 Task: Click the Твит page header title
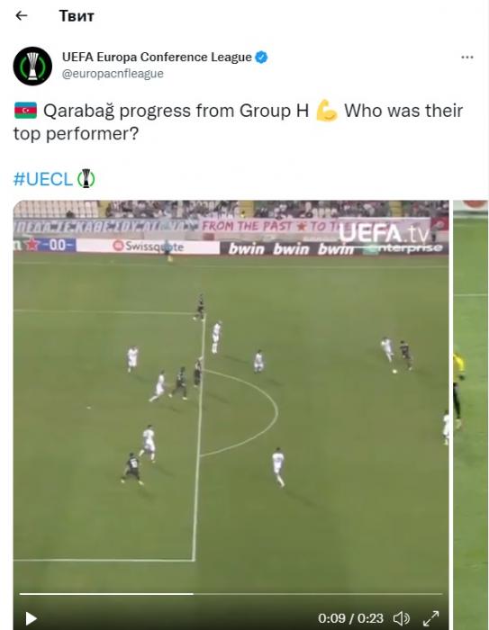(77, 16)
